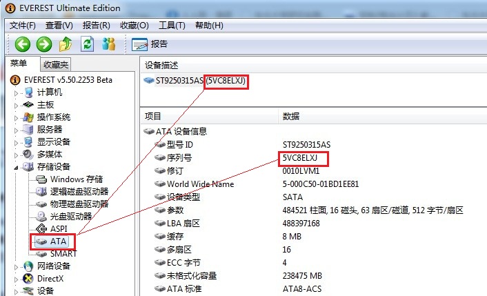The width and height of the screenshot is (487, 296).
Task: Switch to the 收藏夹 tab
Action: pyautogui.click(x=56, y=65)
